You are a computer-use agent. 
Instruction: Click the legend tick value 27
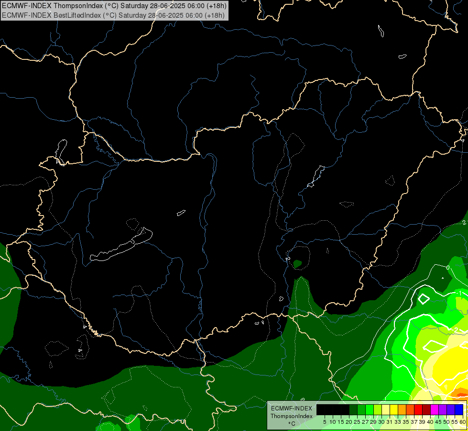pos(365,422)
